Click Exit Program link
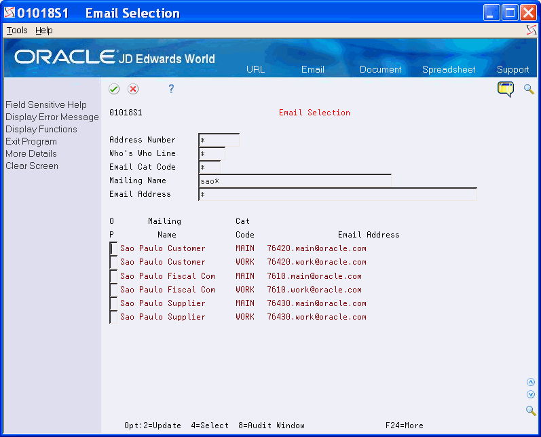This screenshot has height=437, width=541. point(31,141)
